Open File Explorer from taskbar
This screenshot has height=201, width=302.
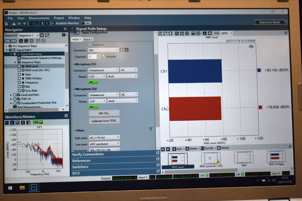(x=22, y=188)
